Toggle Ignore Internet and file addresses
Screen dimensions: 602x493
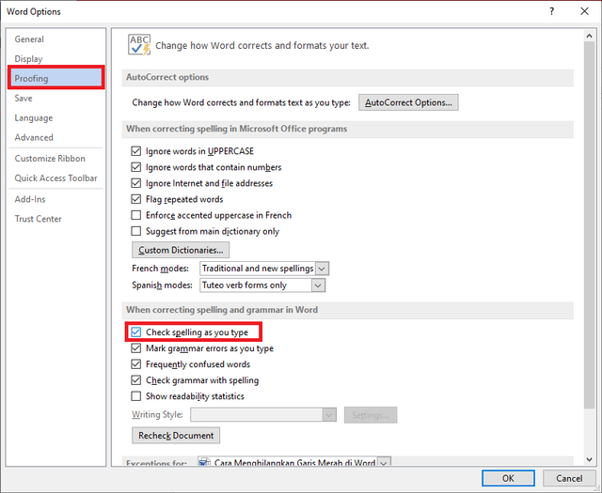(x=135, y=183)
